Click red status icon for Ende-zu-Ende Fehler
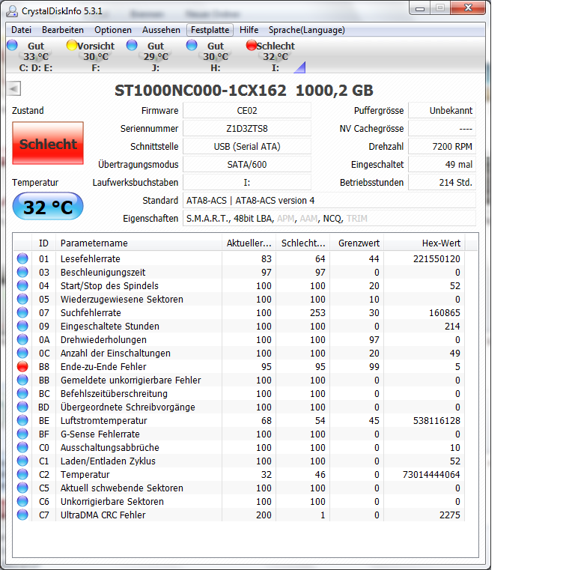 pyautogui.click(x=22, y=366)
